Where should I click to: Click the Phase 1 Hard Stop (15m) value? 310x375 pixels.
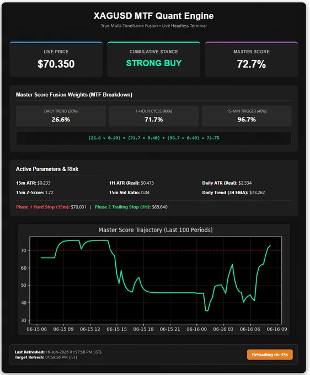pos(78,207)
